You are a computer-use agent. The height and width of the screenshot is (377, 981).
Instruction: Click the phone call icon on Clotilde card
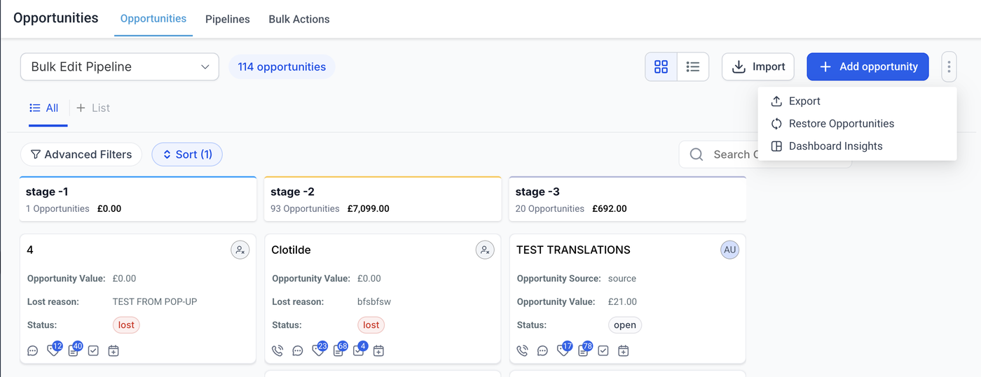(x=277, y=350)
